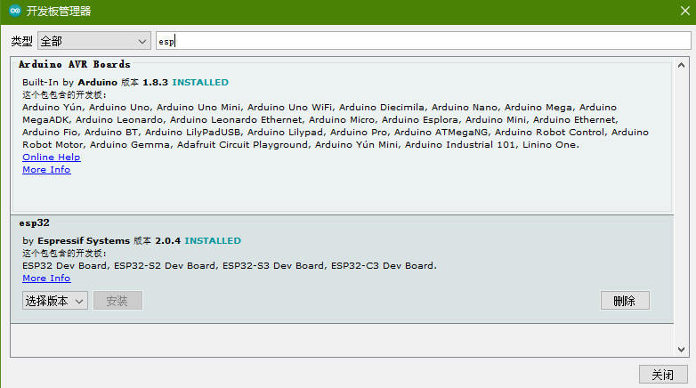Expand the 选择版本 version dropdown
The image size is (696, 388).
click(55, 301)
